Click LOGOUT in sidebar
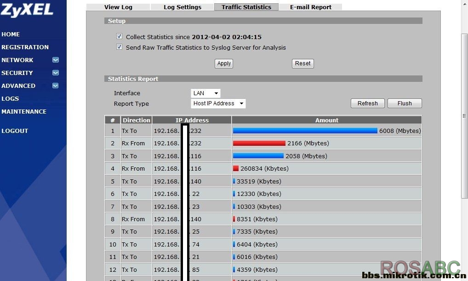This screenshot has height=281, width=468. click(15, 131)
